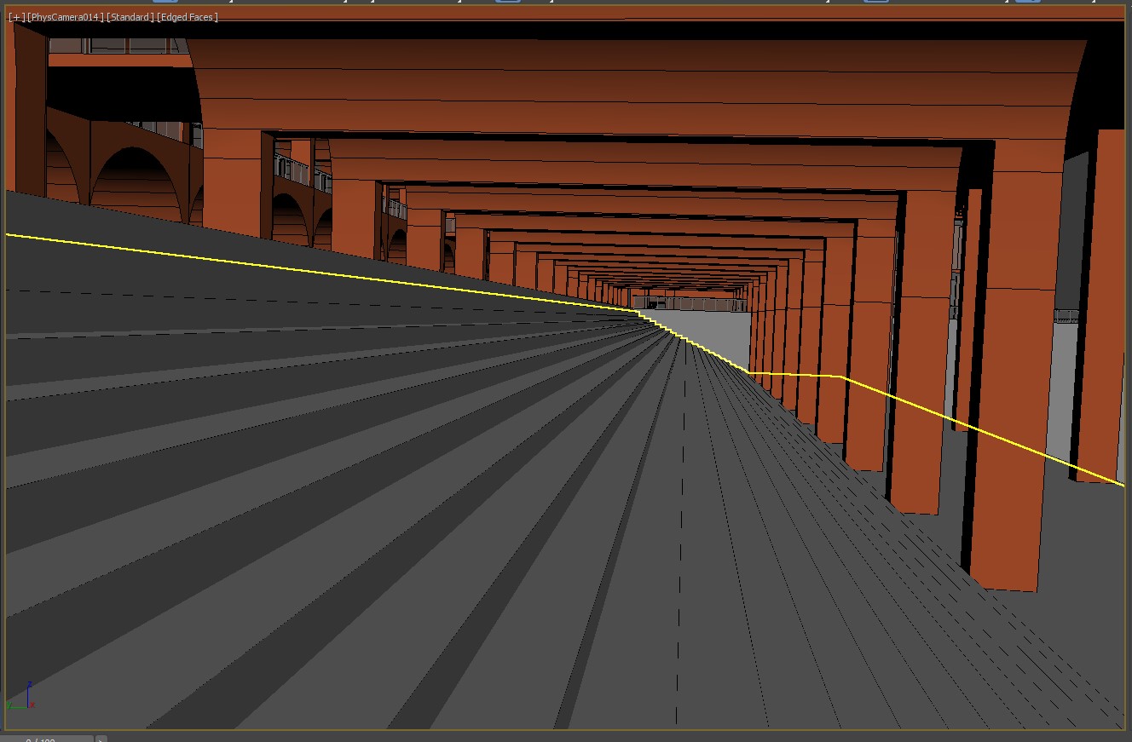
Task: Click the yellow active viewport border
Action: (x=566, y=5)
